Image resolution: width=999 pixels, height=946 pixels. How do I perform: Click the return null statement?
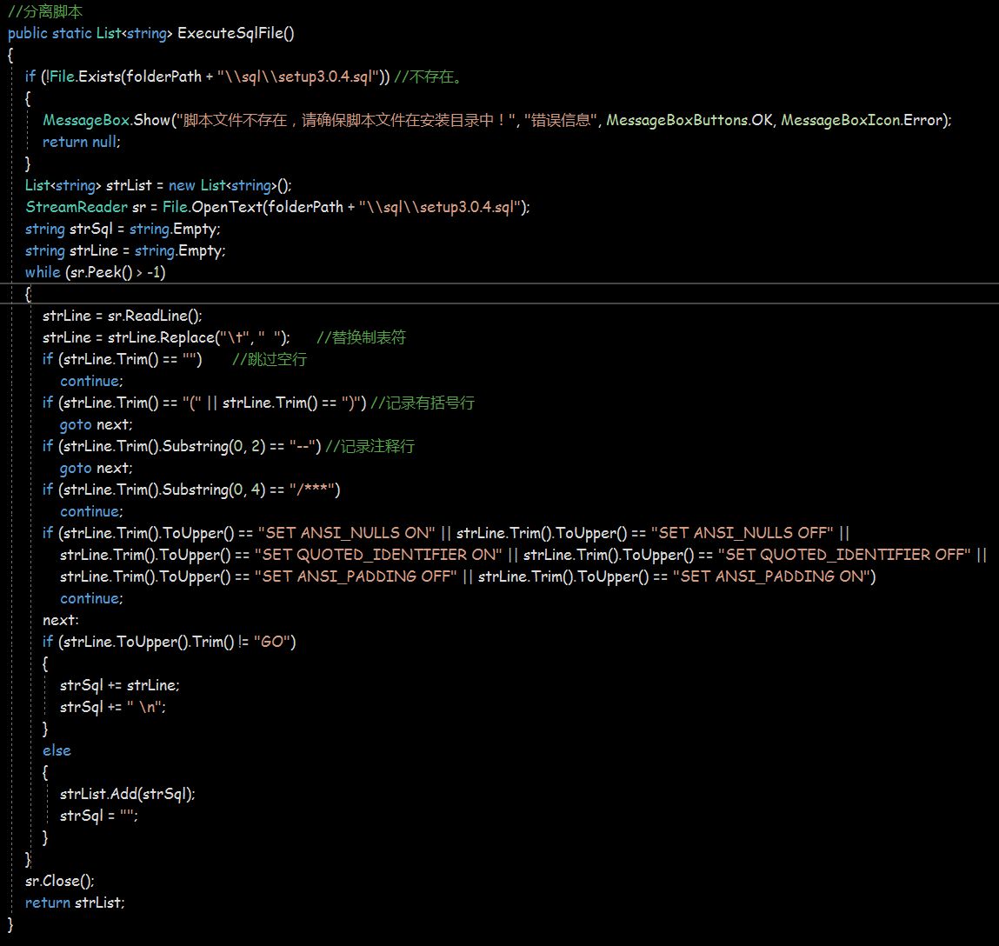(x=81, y=142)
